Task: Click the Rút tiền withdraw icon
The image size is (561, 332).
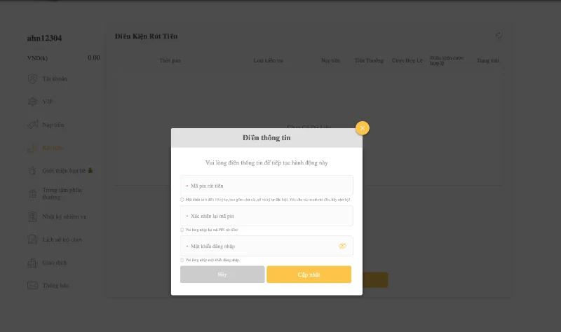Action: (x=32, y=148)
